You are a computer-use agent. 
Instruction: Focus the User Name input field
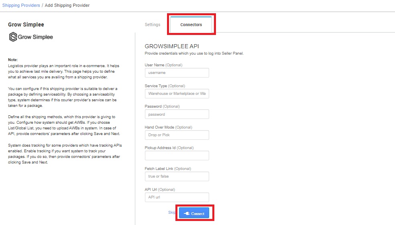[177, 73]
